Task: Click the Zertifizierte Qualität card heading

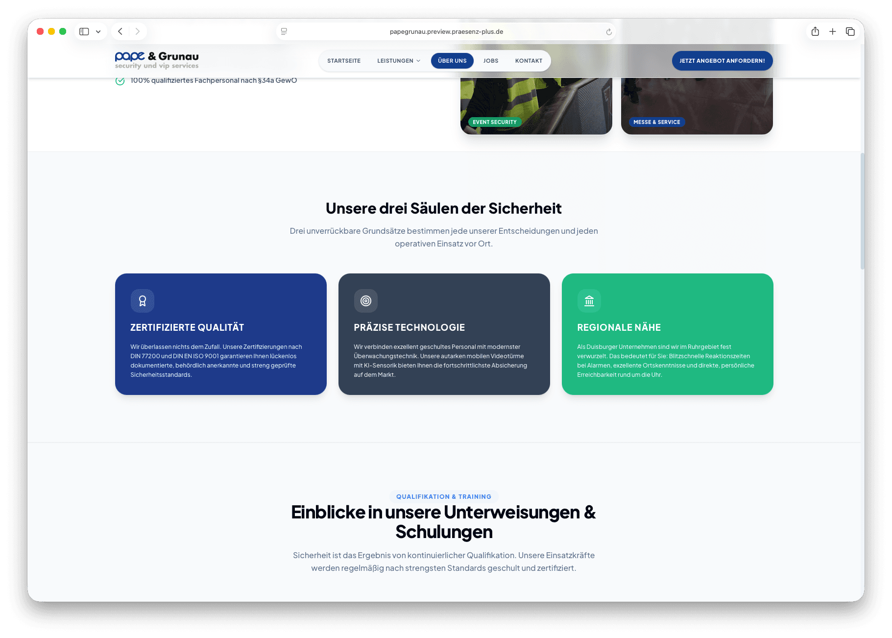Action: tap(187, 327)
